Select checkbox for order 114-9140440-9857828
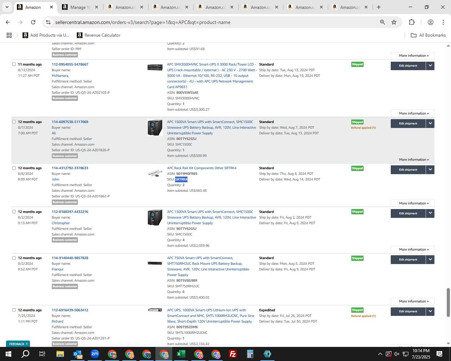Viewport: 451px width, 361px height. (14, 258)
